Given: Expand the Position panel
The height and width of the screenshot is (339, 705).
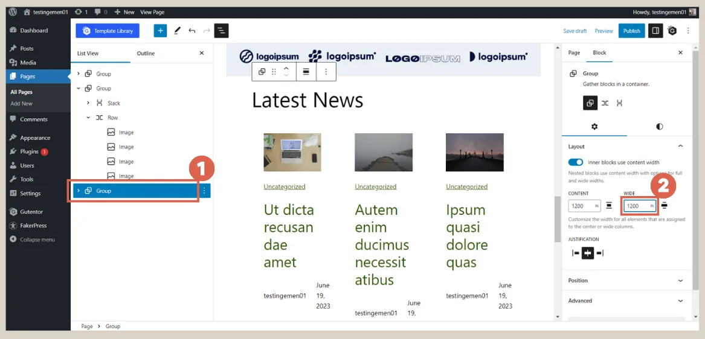Looking at the screenshot, I should (x=626, y=280).
